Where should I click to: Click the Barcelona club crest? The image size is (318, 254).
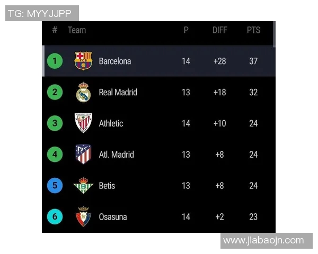[83, 61]
